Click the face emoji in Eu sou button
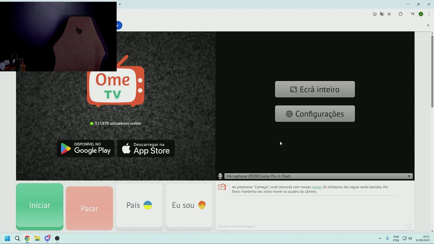Viewport: 434px width, 244px height. click(x=202, y=205)
